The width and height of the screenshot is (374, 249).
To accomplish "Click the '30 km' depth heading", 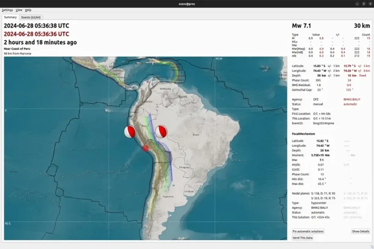I will 362,26.
